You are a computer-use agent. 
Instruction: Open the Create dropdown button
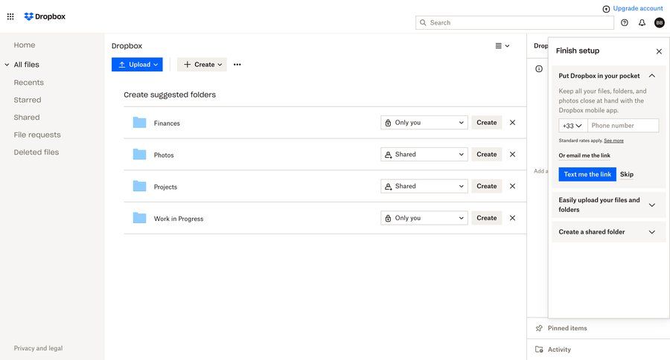point(202,65)
